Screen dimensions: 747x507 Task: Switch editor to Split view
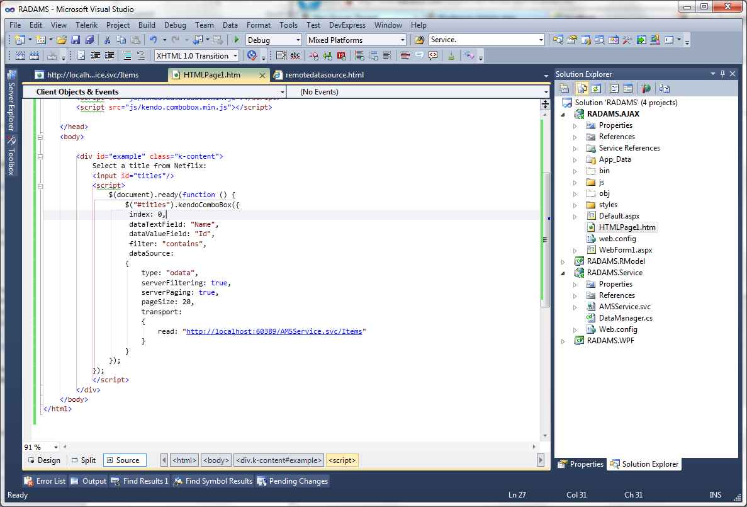[x=84, y=460]
